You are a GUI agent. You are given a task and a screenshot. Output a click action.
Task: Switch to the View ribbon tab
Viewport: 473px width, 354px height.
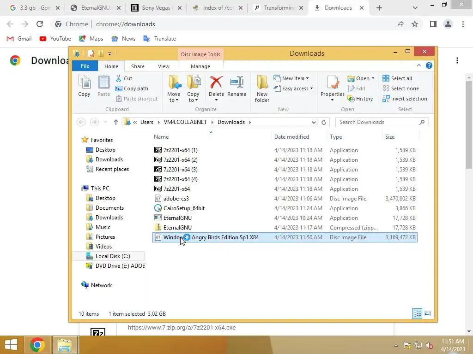pos(164,66)
